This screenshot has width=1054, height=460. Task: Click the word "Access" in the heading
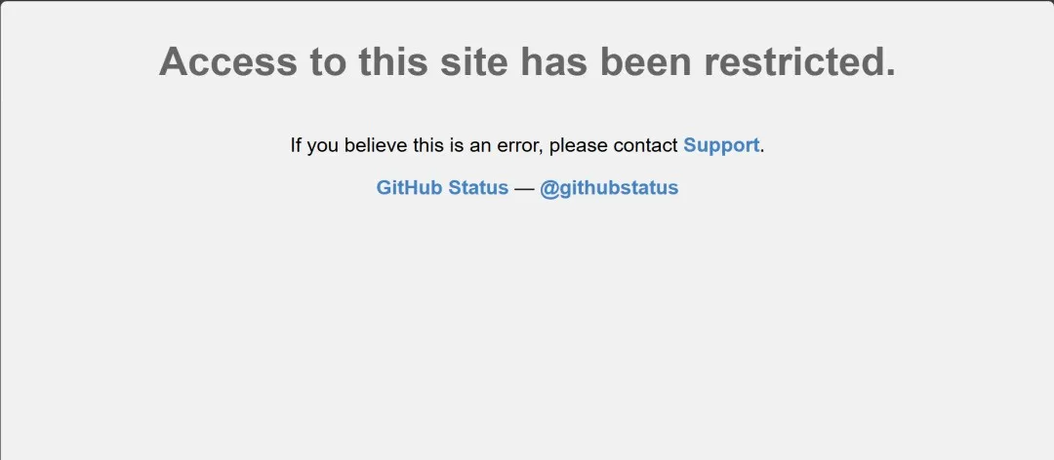point(227,61)
